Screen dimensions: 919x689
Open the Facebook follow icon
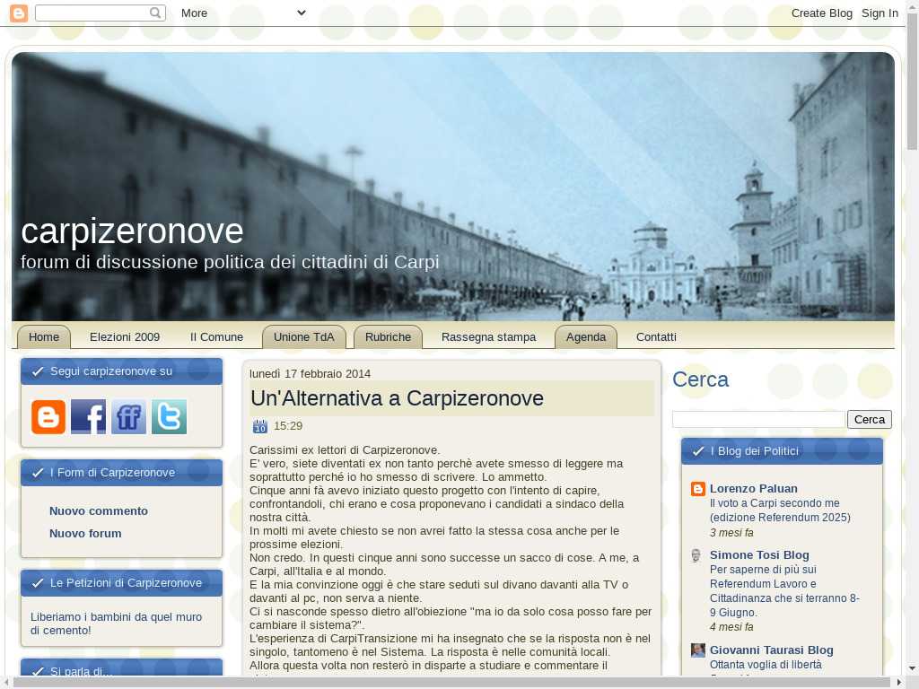89,417
